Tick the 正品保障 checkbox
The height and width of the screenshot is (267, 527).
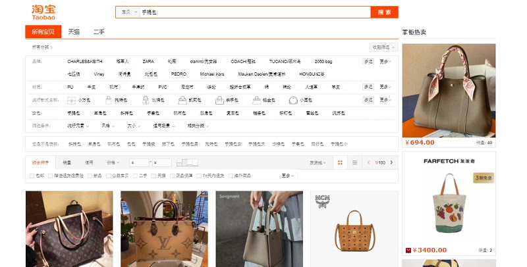click(172, 176)
